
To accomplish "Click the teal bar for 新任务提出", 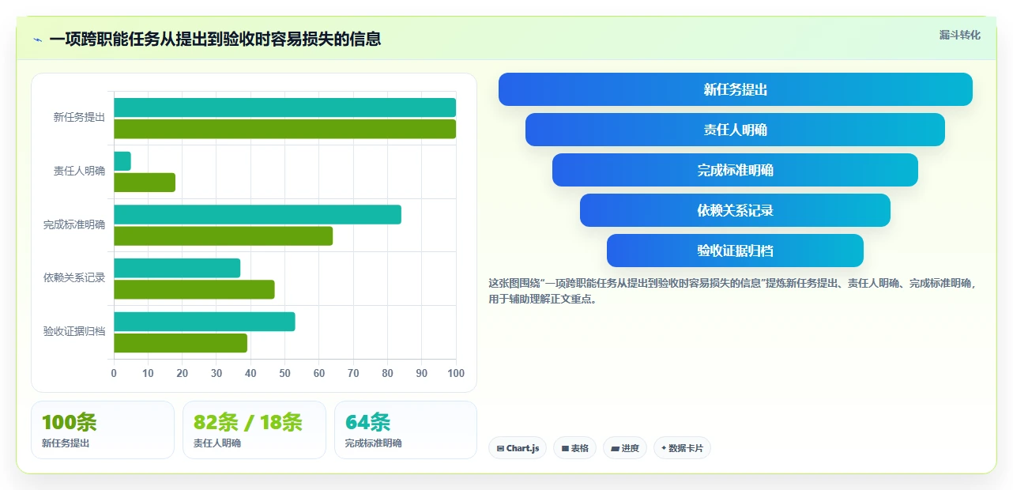I will click(284, 107).
